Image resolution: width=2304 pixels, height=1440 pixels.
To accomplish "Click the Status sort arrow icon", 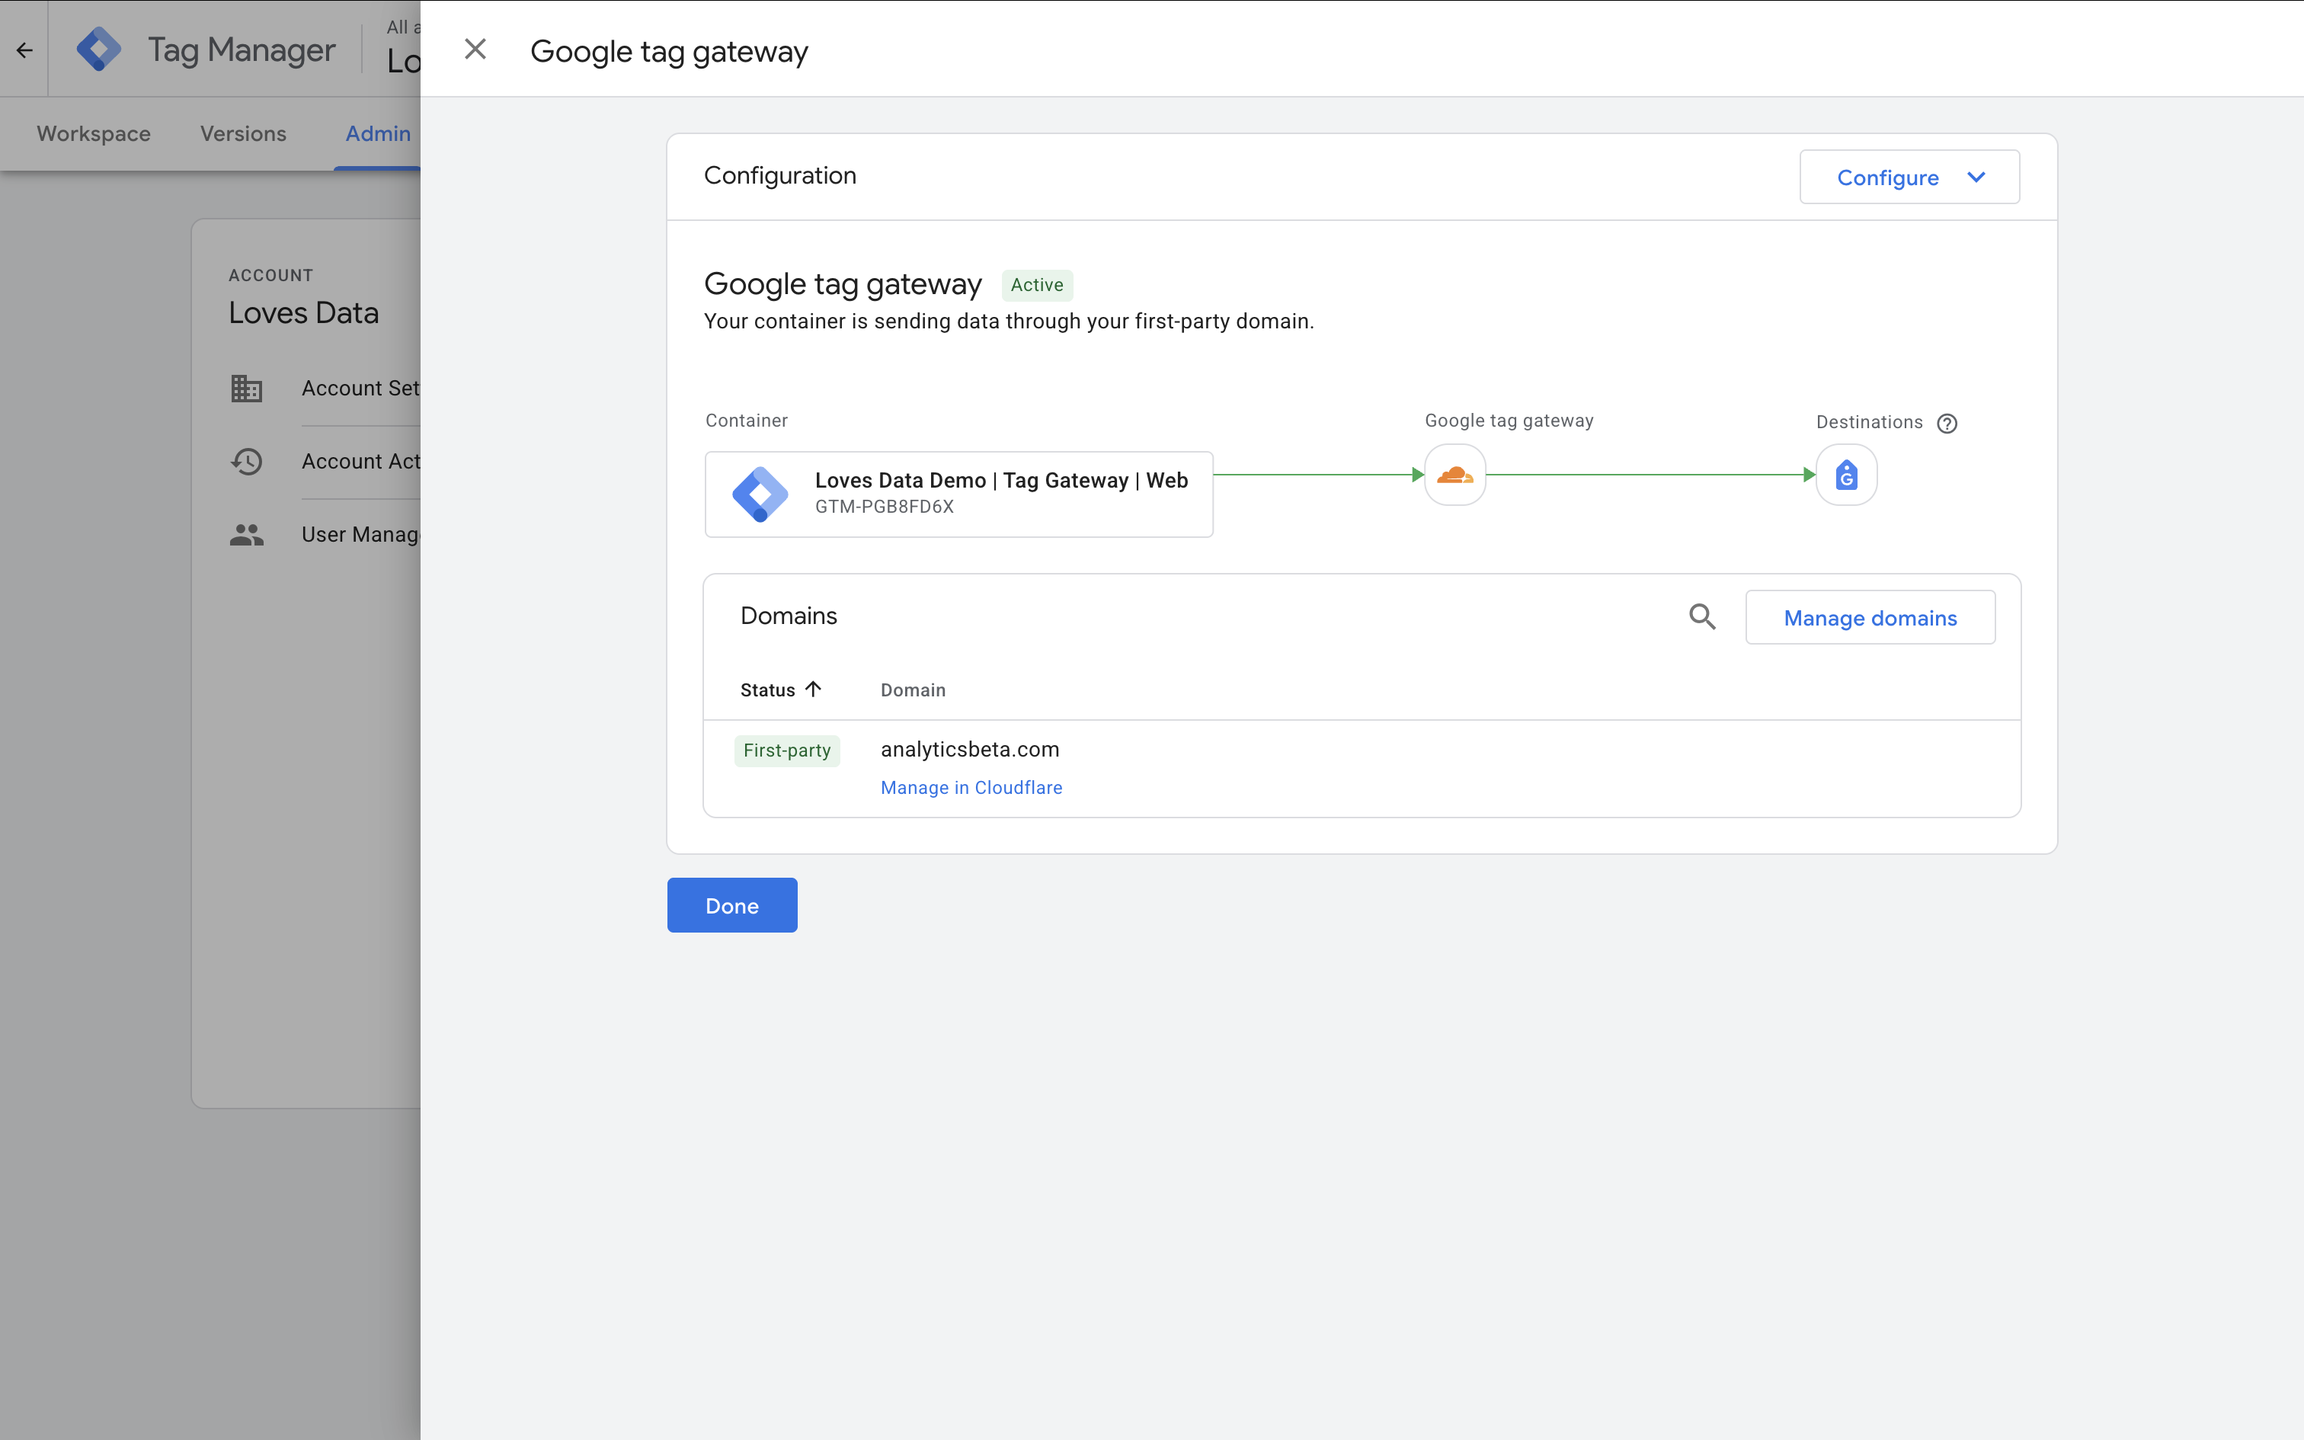I will pos(812,689).
